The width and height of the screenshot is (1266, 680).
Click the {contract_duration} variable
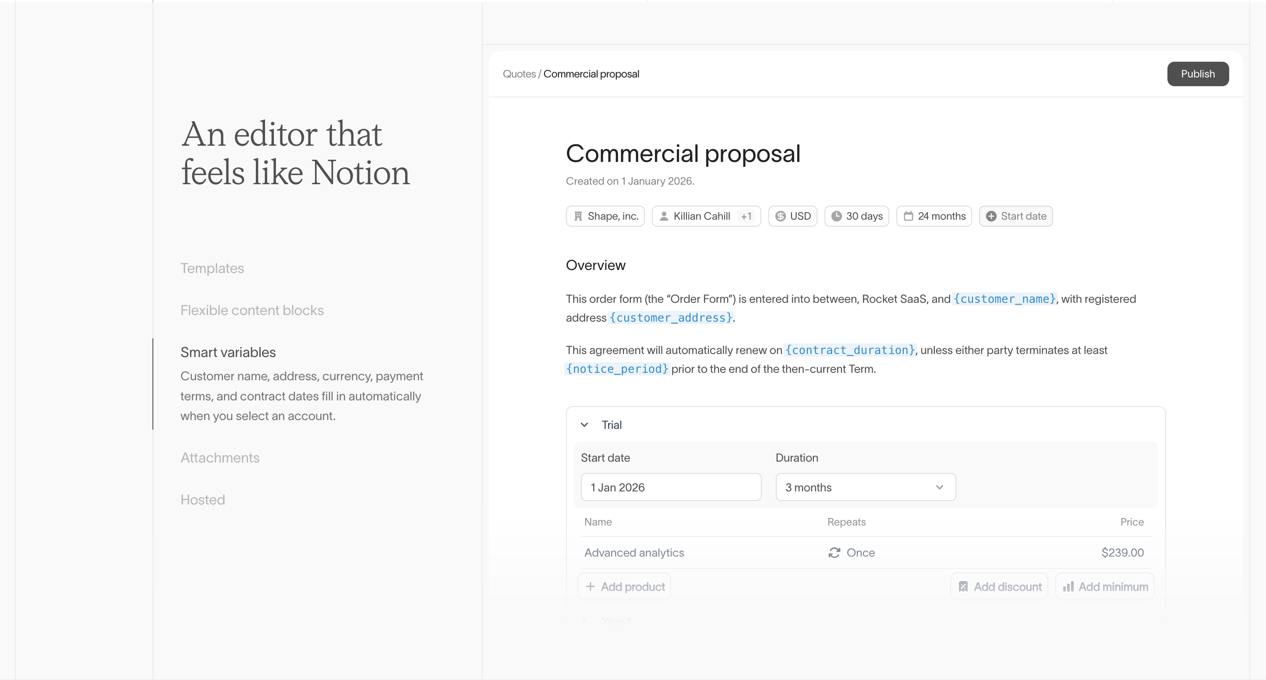850,350
